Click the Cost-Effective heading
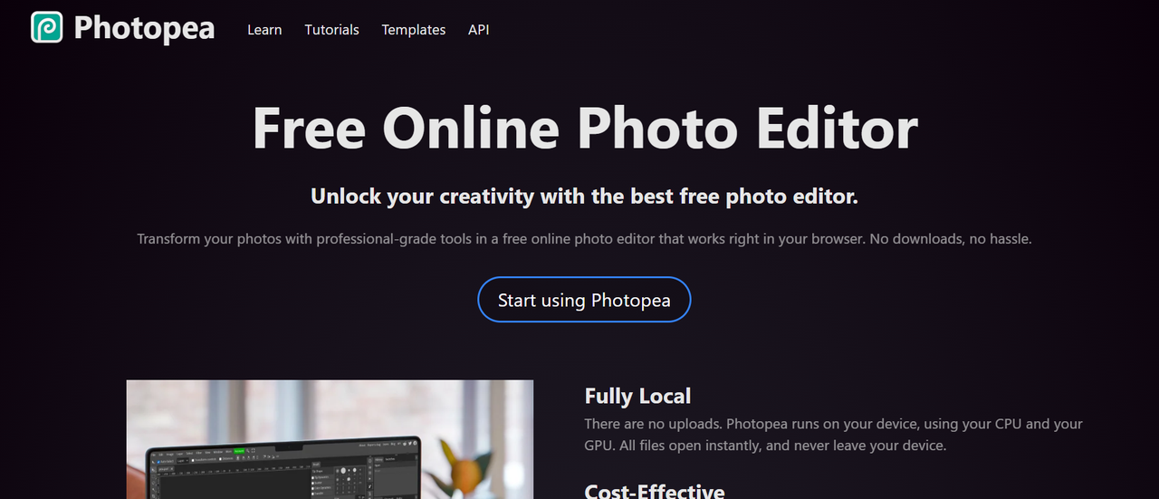 (x=655, y=490)
